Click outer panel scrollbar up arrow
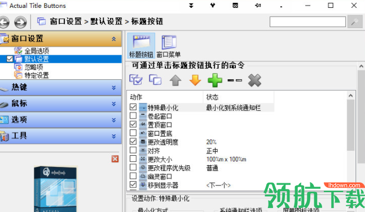Viewport: 365px width, 212px height. (361, 66)
